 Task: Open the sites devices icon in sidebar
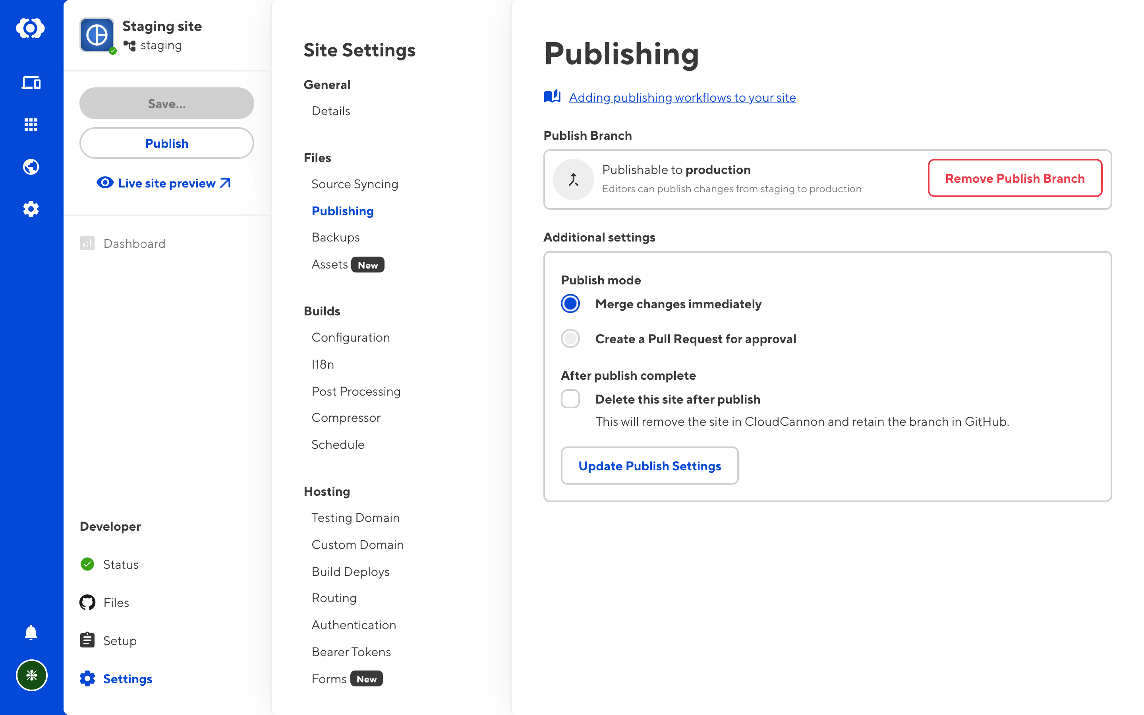(31, 83)
